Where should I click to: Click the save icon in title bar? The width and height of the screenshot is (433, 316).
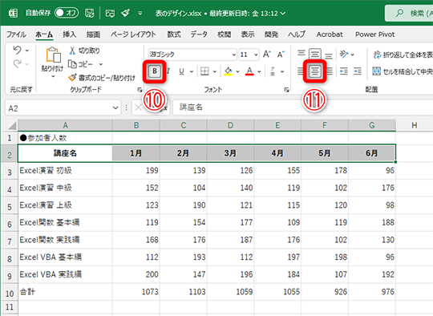(90, 13)
